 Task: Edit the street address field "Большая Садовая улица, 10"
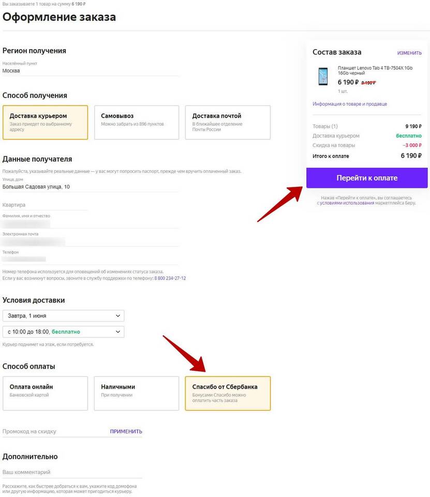[x=91, y=186]
